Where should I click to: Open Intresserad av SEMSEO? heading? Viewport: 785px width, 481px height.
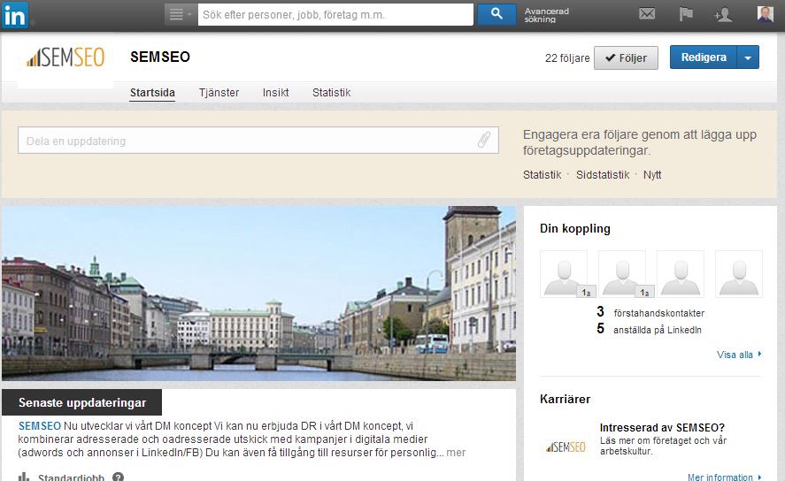pos(662,427)
